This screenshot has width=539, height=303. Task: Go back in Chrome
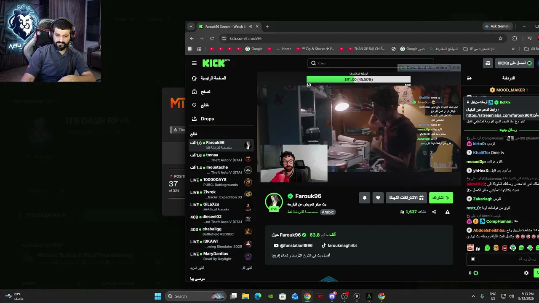pyautogui.click(x=192, y=38)
